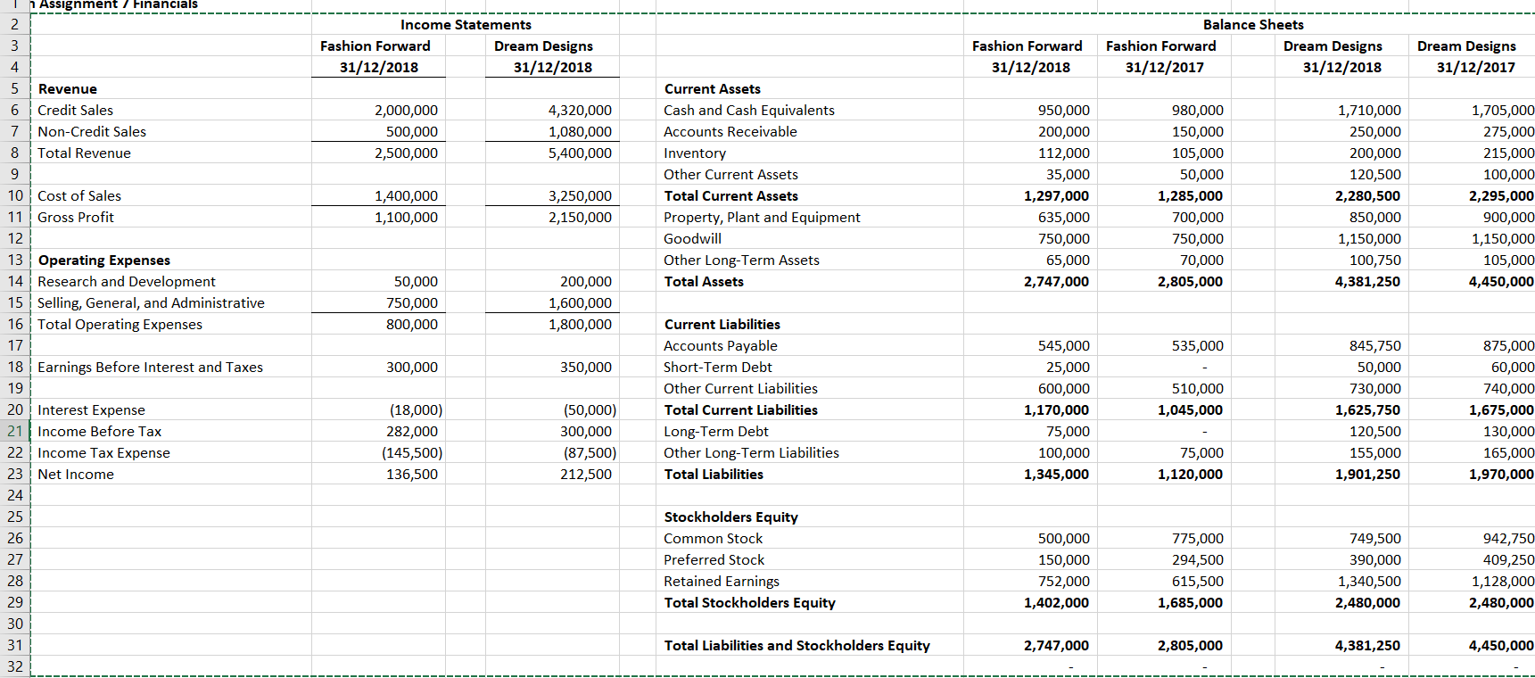Select Dream Designs 2017 Retained Earnings 1,128,000
The image size is (1535, 678).
click(x=1476, y=581)
